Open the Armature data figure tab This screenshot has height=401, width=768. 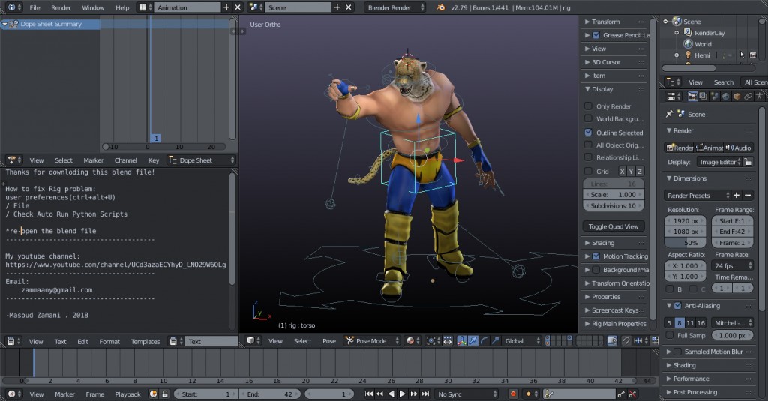[759, 97]
